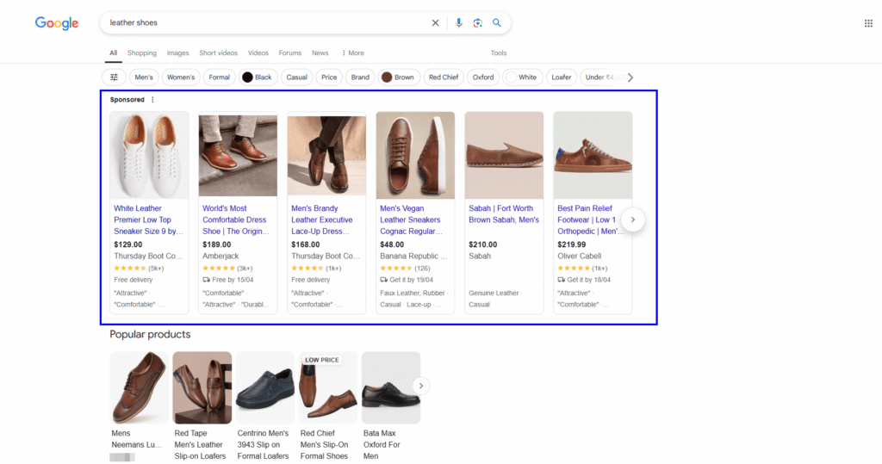Open Men's Brandy Leather Executive Lace-Up link

click(x=322, y=220)
